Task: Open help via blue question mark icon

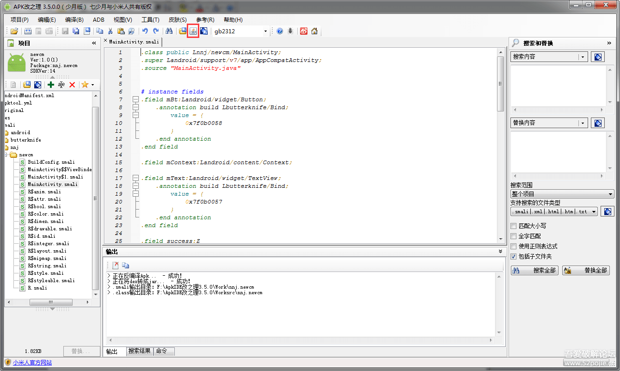Action: pos(280,31)
